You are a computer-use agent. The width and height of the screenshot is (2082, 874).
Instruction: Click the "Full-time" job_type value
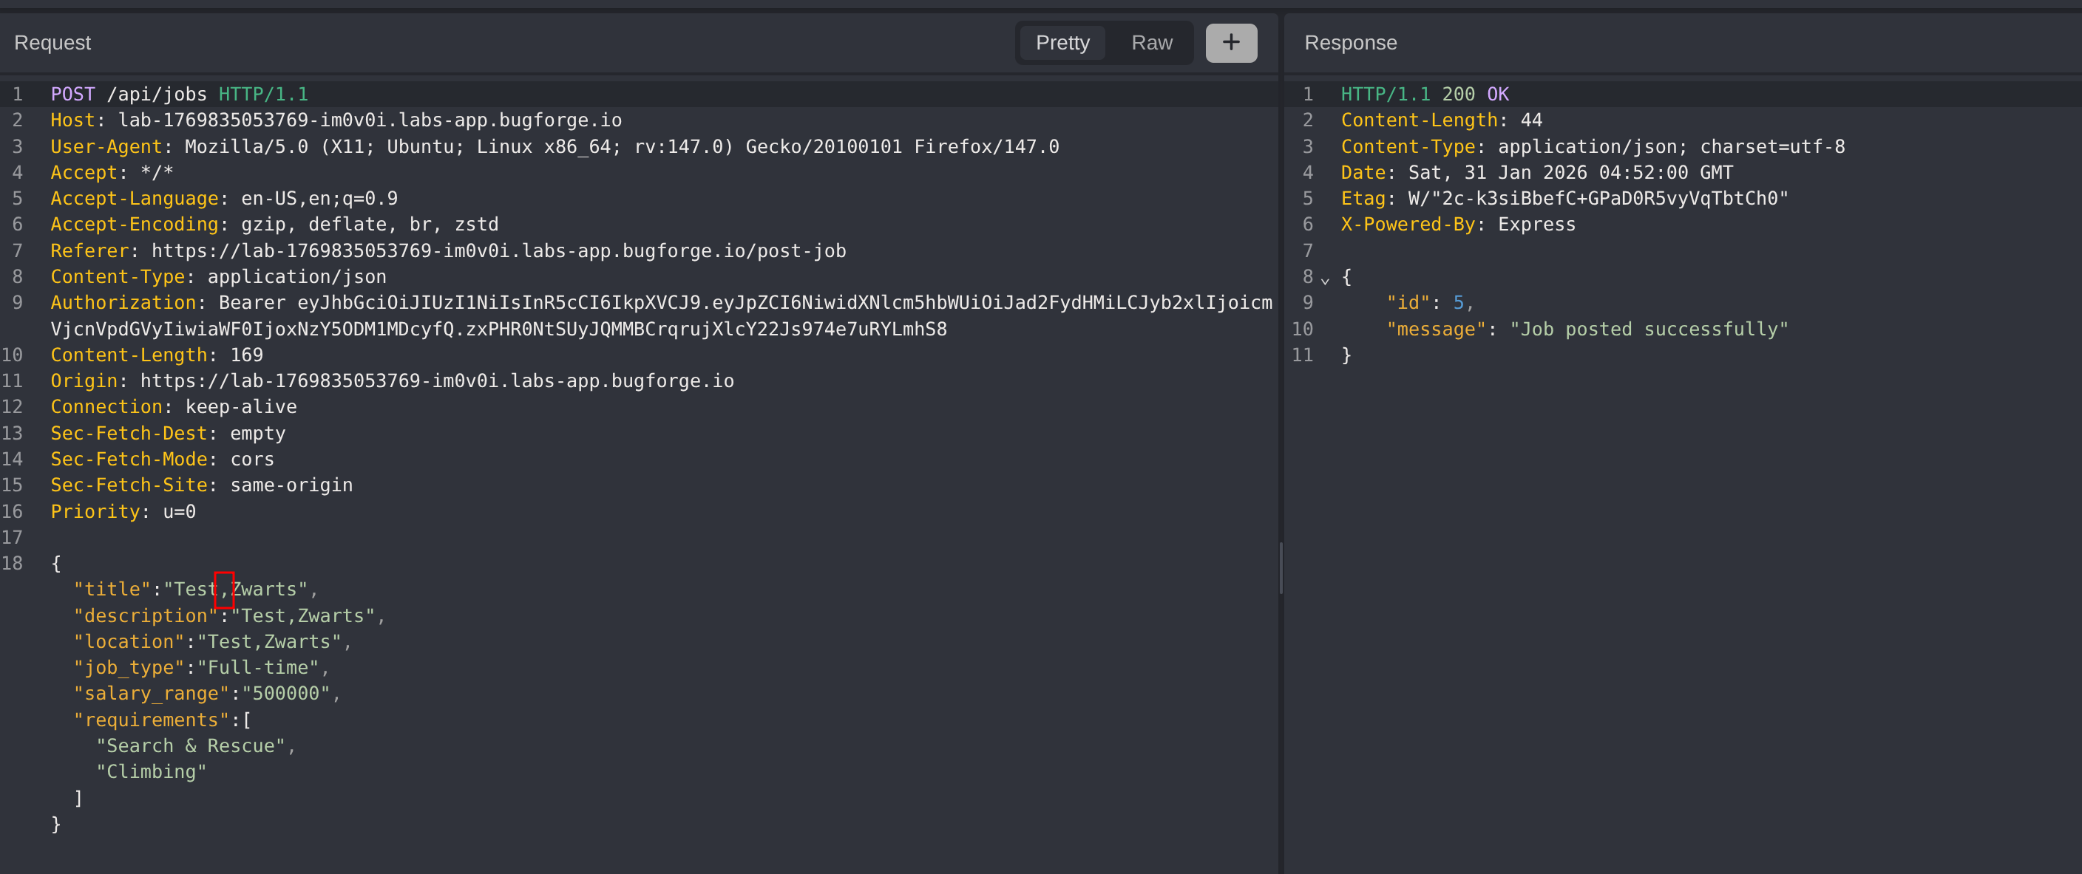click(x=259, y=668)
